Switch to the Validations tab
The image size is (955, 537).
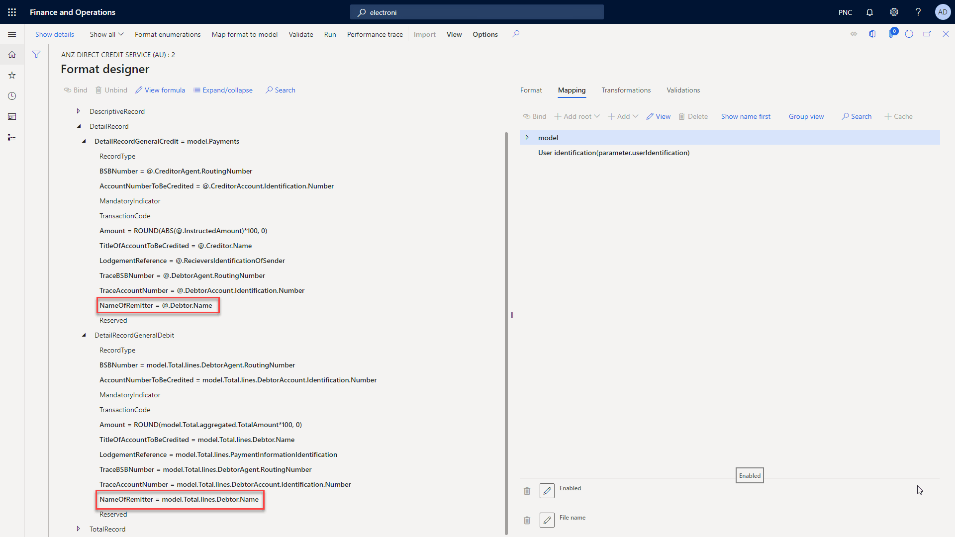coord(683,90)
